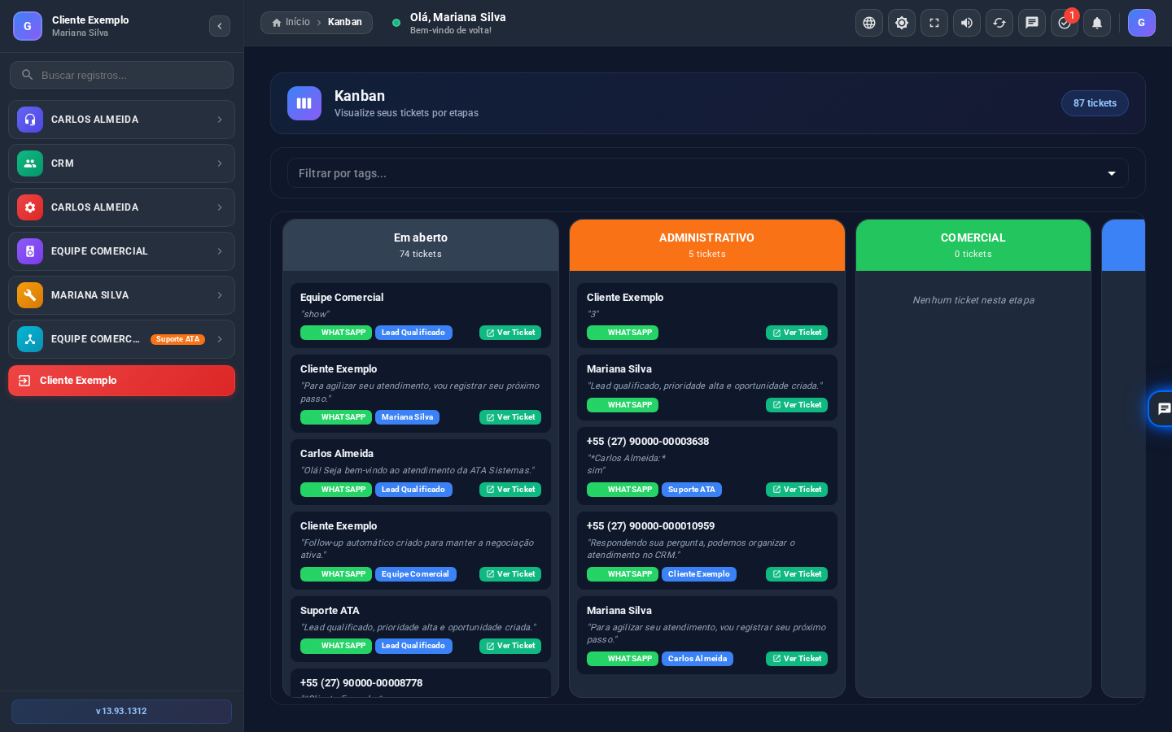1172x732 pixels.
Task: Type in the Buscar registros search field
Action: point(122,75)
